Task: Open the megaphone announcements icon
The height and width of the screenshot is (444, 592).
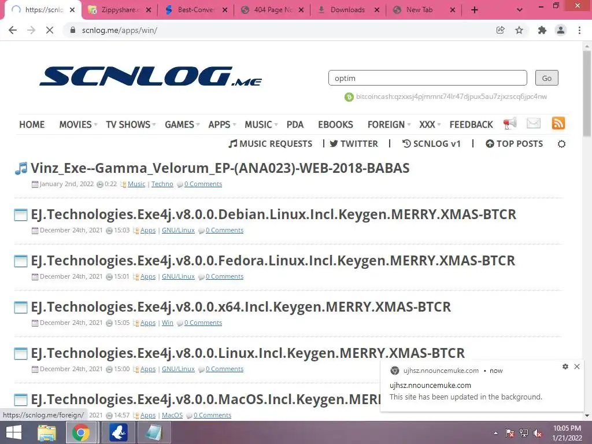Action: point(510,124)
